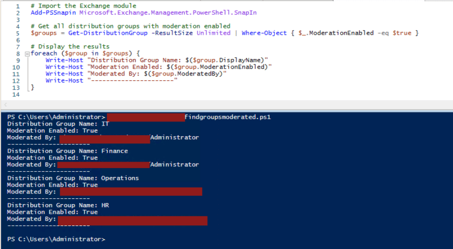The width and height of the screenshot is (453, 249).
Task: Click Microsoft.Exchange.Management.PowerShell.SnapIn text
Action: pos(168,13)
